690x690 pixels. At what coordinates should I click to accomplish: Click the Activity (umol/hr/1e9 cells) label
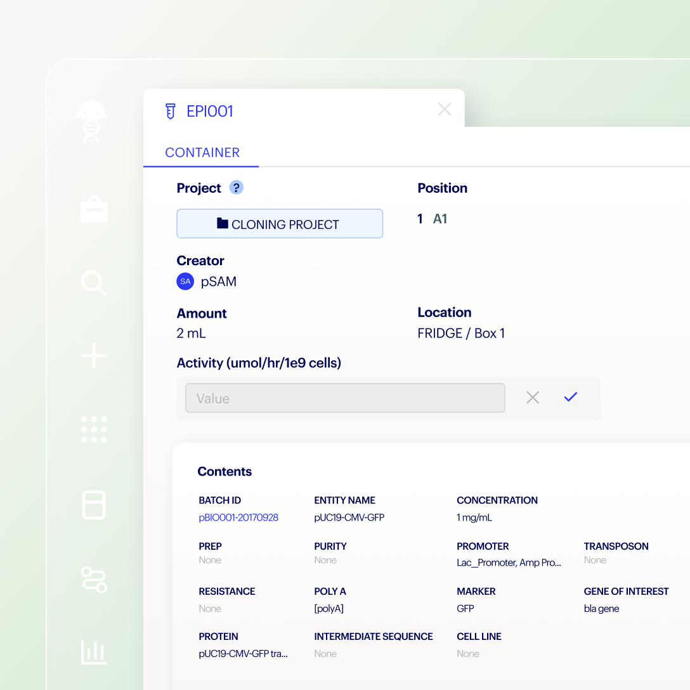click(259, 363)
